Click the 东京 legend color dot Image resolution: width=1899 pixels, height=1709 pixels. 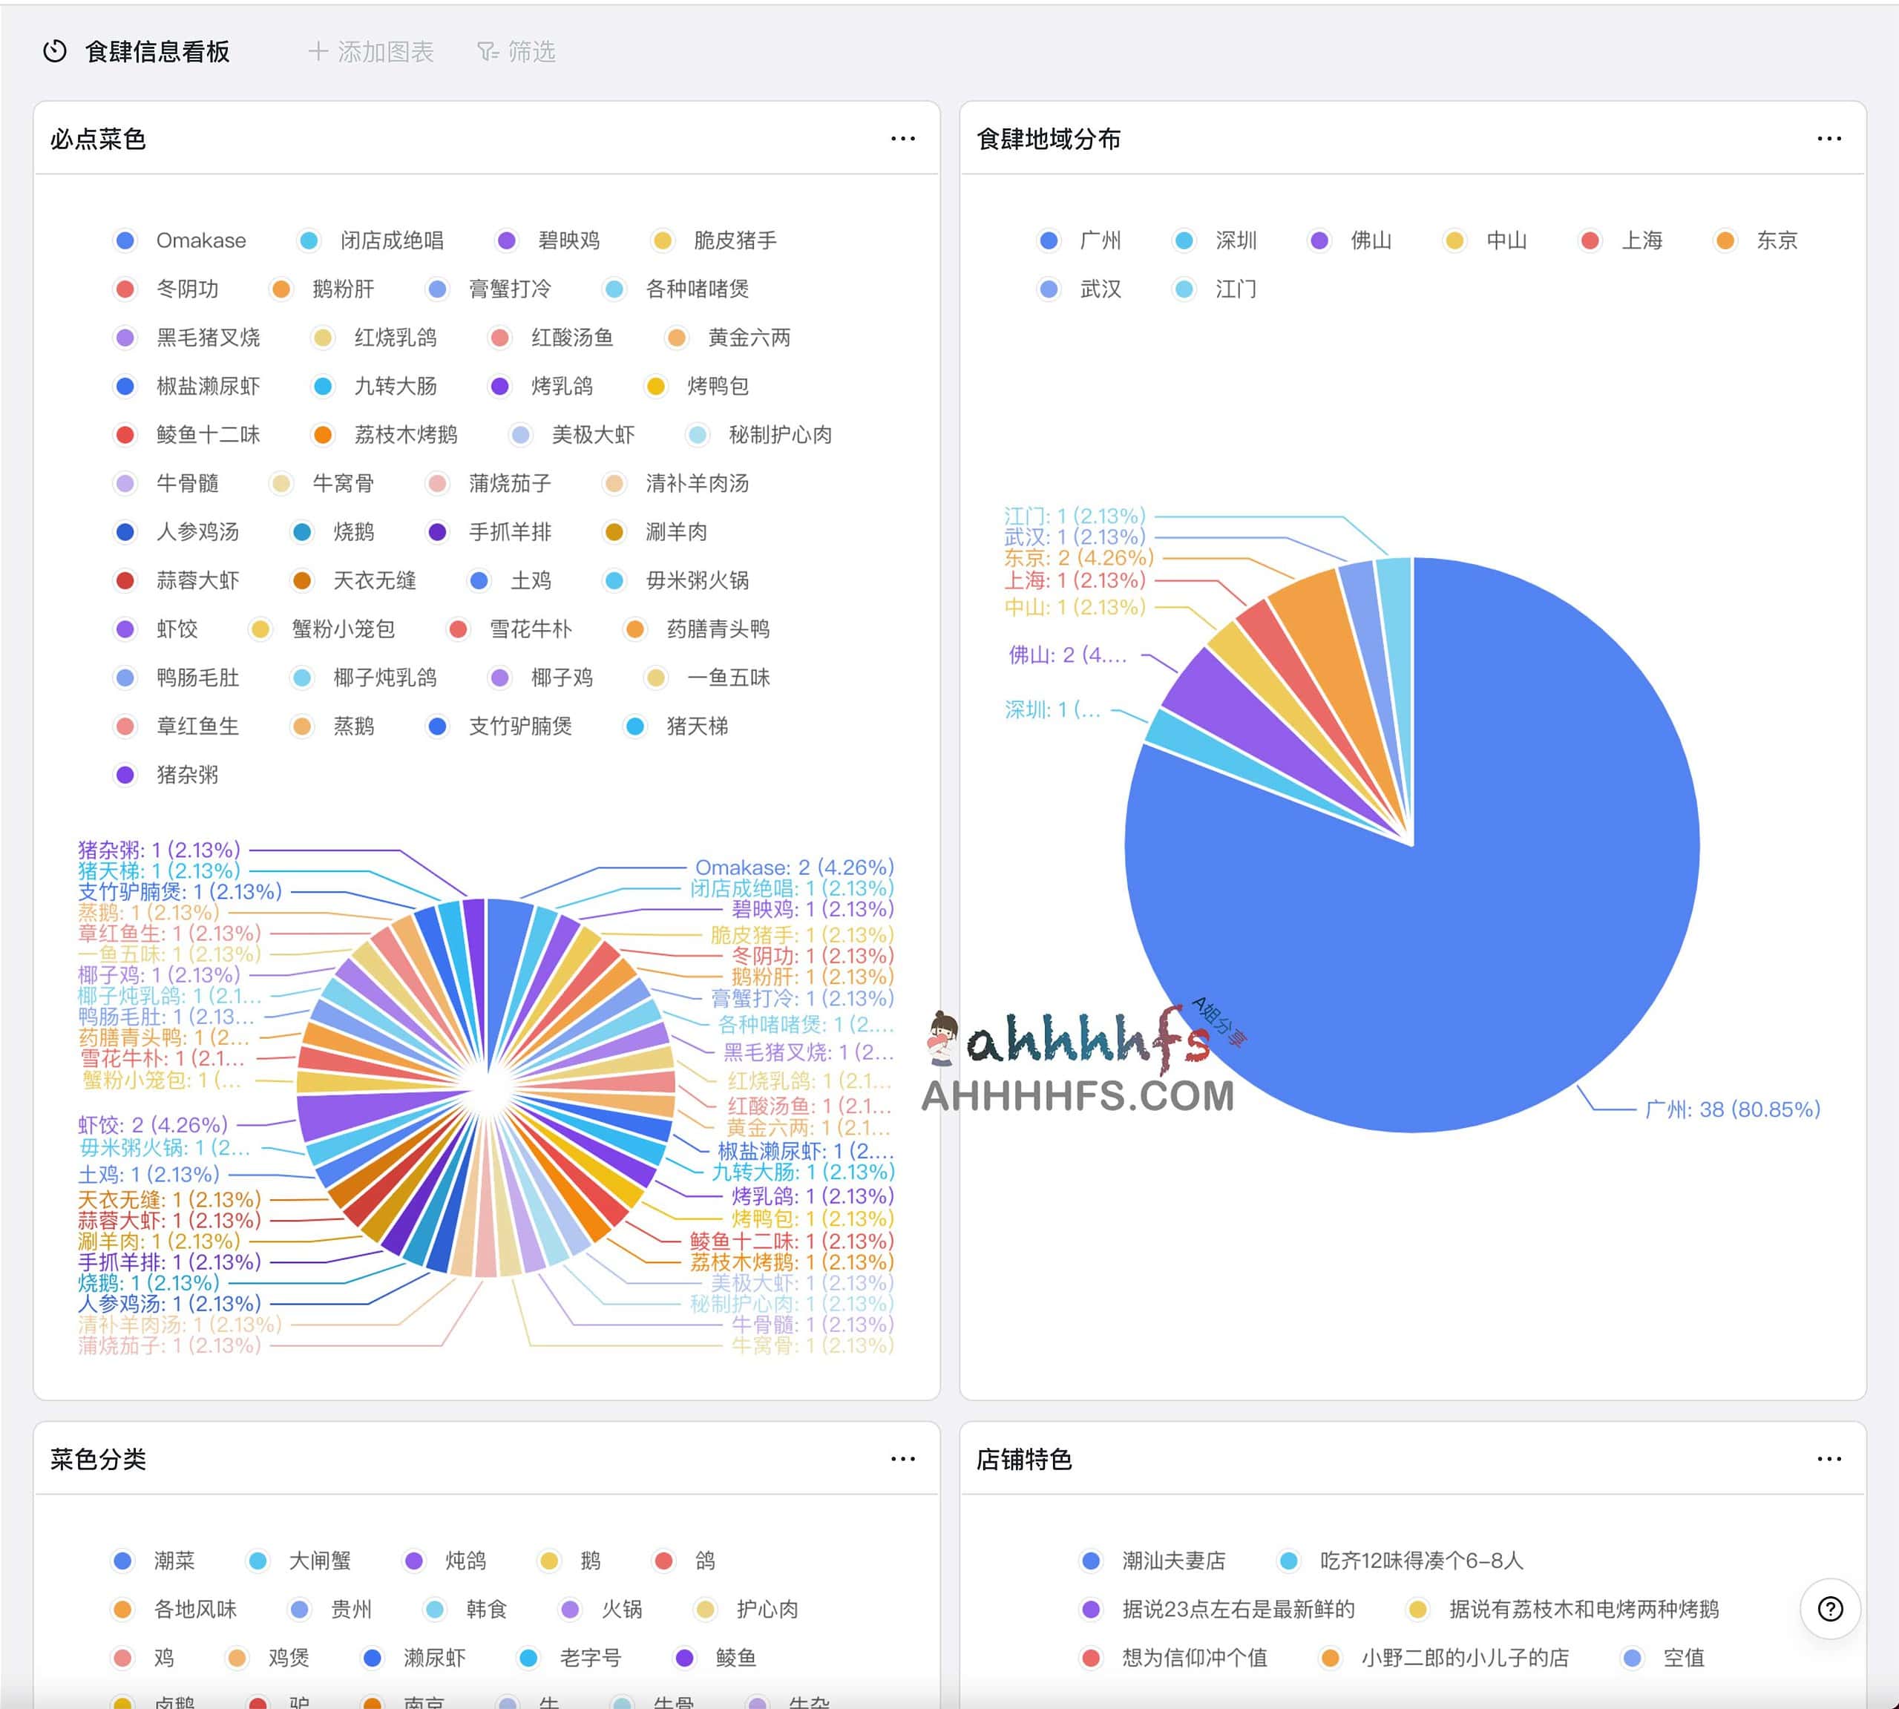[x=1725, y=240]
